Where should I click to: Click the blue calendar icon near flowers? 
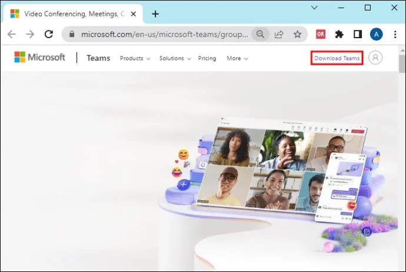pyautogui.click(x=367, y=231)
